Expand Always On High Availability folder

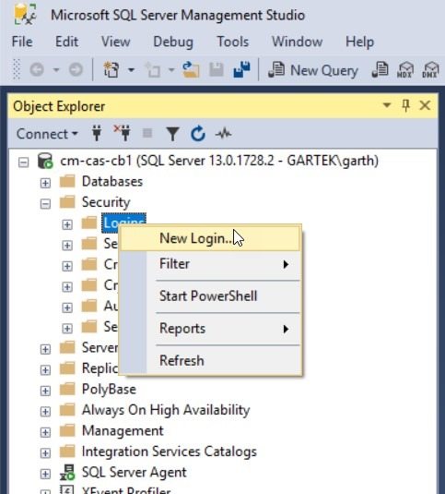pyautogui.click(x=45, y=412)
